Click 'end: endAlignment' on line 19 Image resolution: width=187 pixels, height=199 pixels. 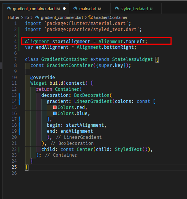tap(70, 131)
